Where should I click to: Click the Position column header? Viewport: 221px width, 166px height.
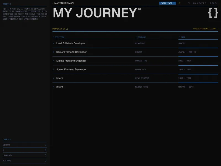pyautogui.click(x=58, y=37)
